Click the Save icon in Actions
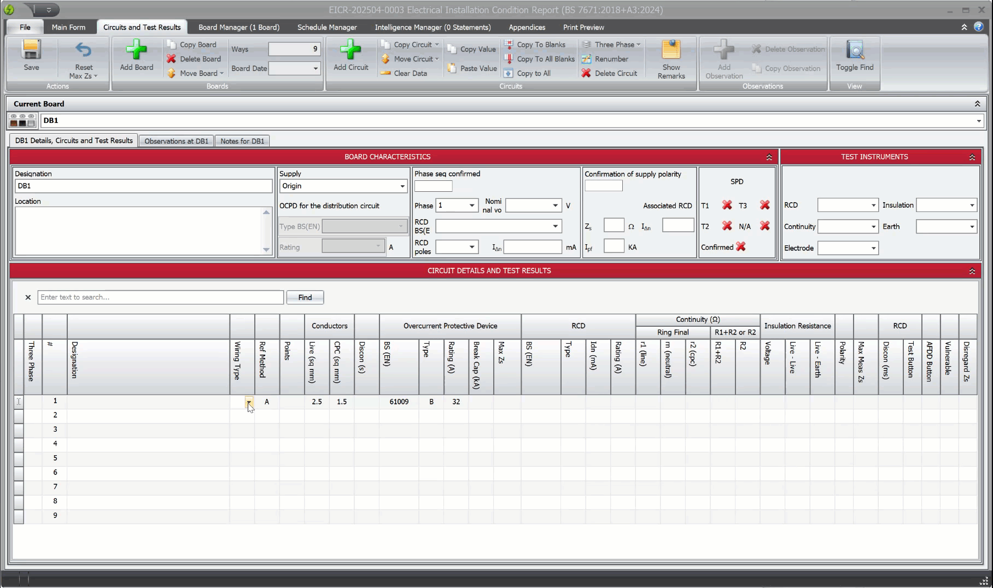 pos(31,50)
